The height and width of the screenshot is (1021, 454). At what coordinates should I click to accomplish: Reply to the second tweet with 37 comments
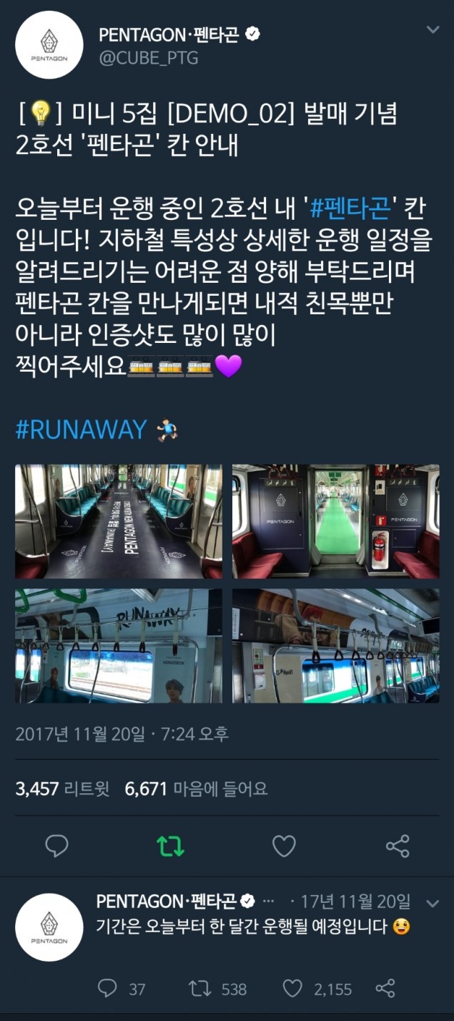coord(122,989)
